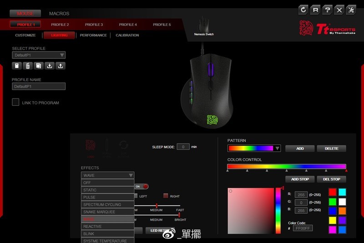Click the G value input field
This screenshot has height=243, width=364.
pyautogui.click(x=301, y=202)
